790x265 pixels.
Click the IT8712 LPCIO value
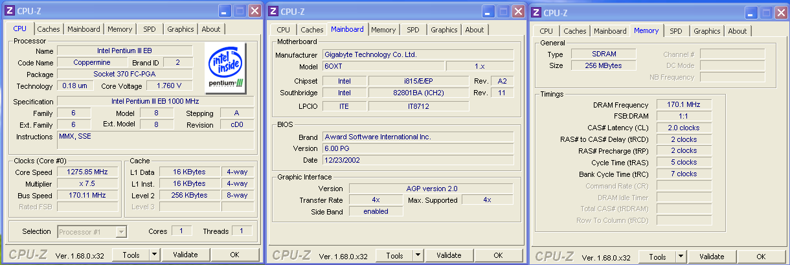tap(418, 106)
